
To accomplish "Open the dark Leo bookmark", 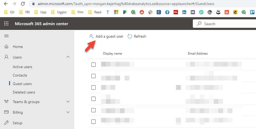I will coord(210,12).
